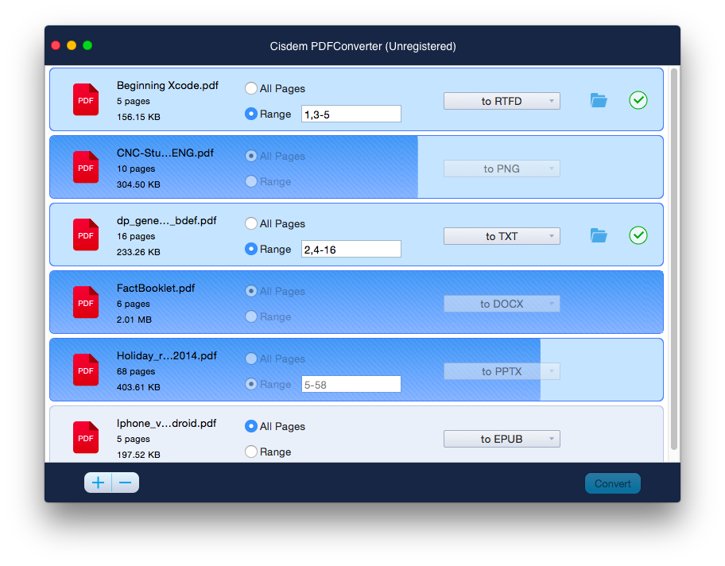725x566 pixels.
Task: Open the output format dropdown showing to RTFD
Action: pyautogui.click(x=502, y=100)
